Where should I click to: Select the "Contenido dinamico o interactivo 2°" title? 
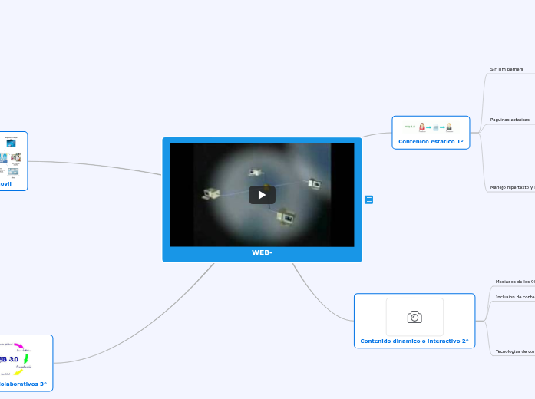(x=414, y=341)
